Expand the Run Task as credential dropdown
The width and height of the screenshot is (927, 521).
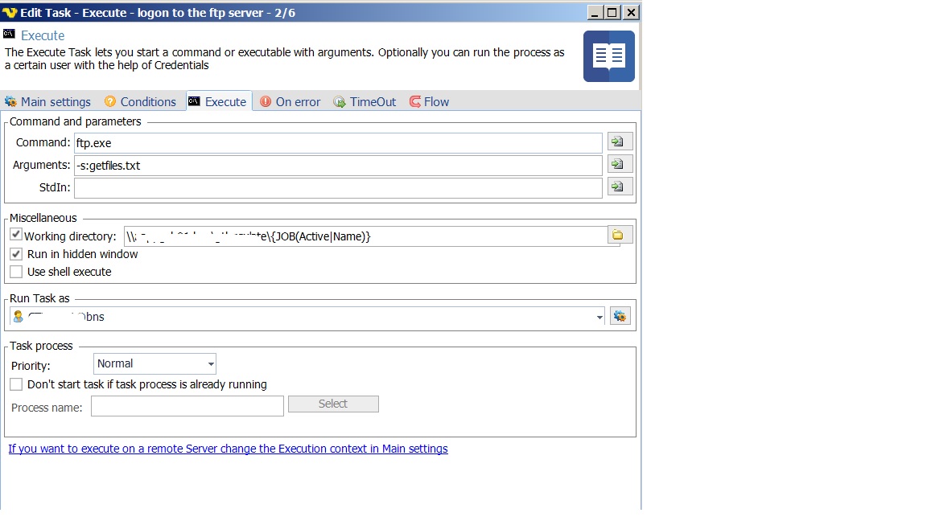pos(599,318)
